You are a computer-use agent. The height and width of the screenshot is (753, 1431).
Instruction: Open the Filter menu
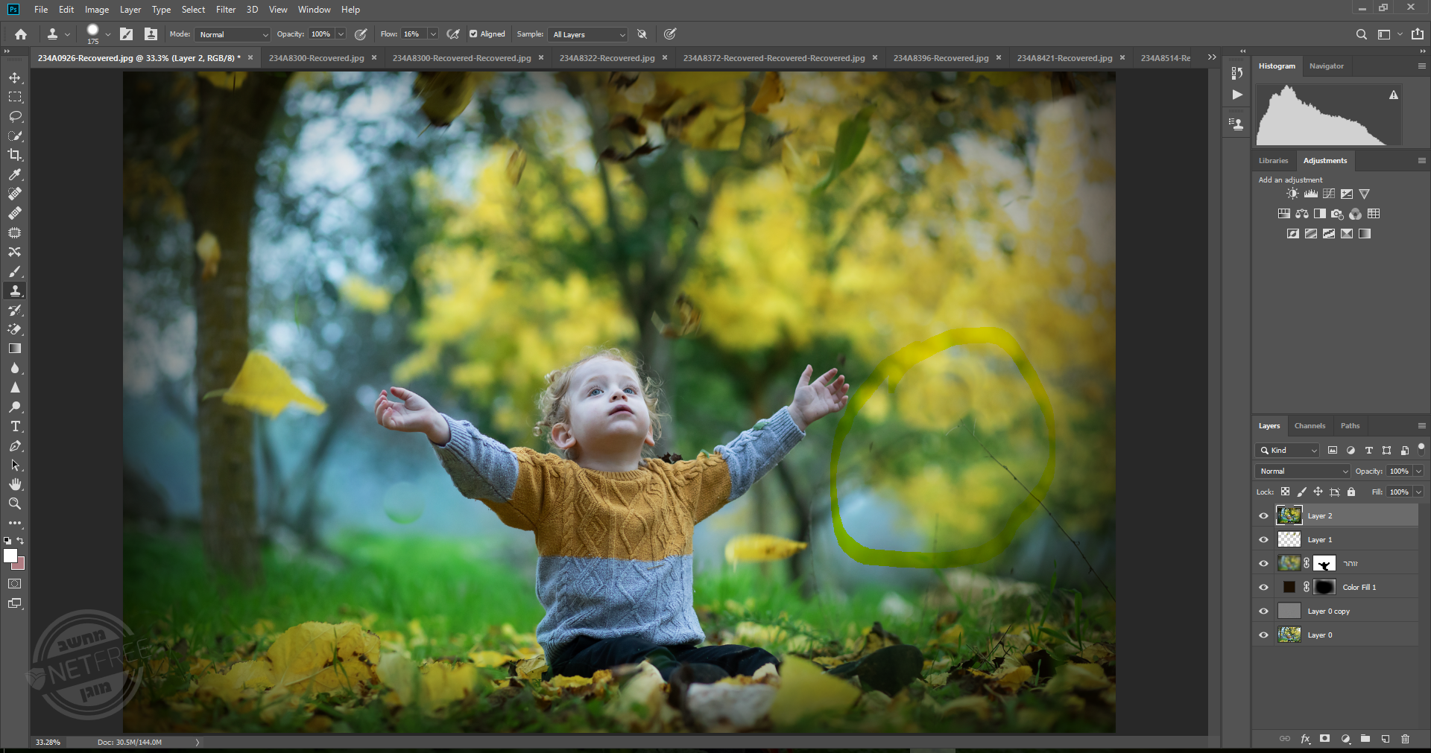click(226, 10)
